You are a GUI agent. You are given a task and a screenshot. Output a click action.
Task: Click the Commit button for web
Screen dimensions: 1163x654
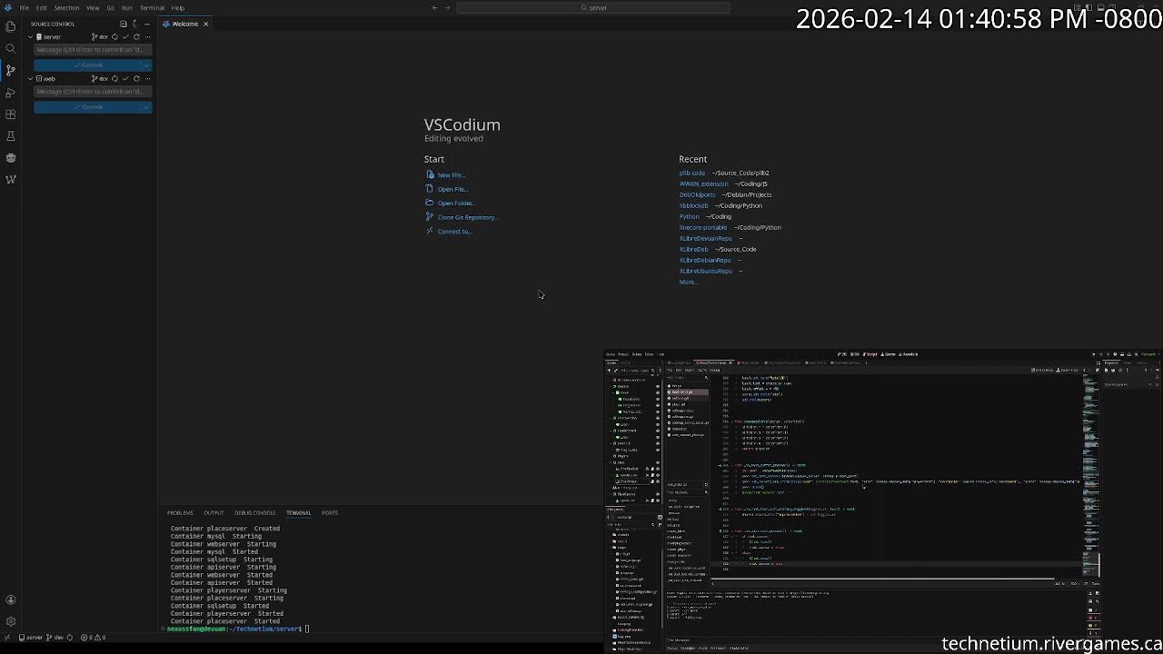(x=88, y=107)
